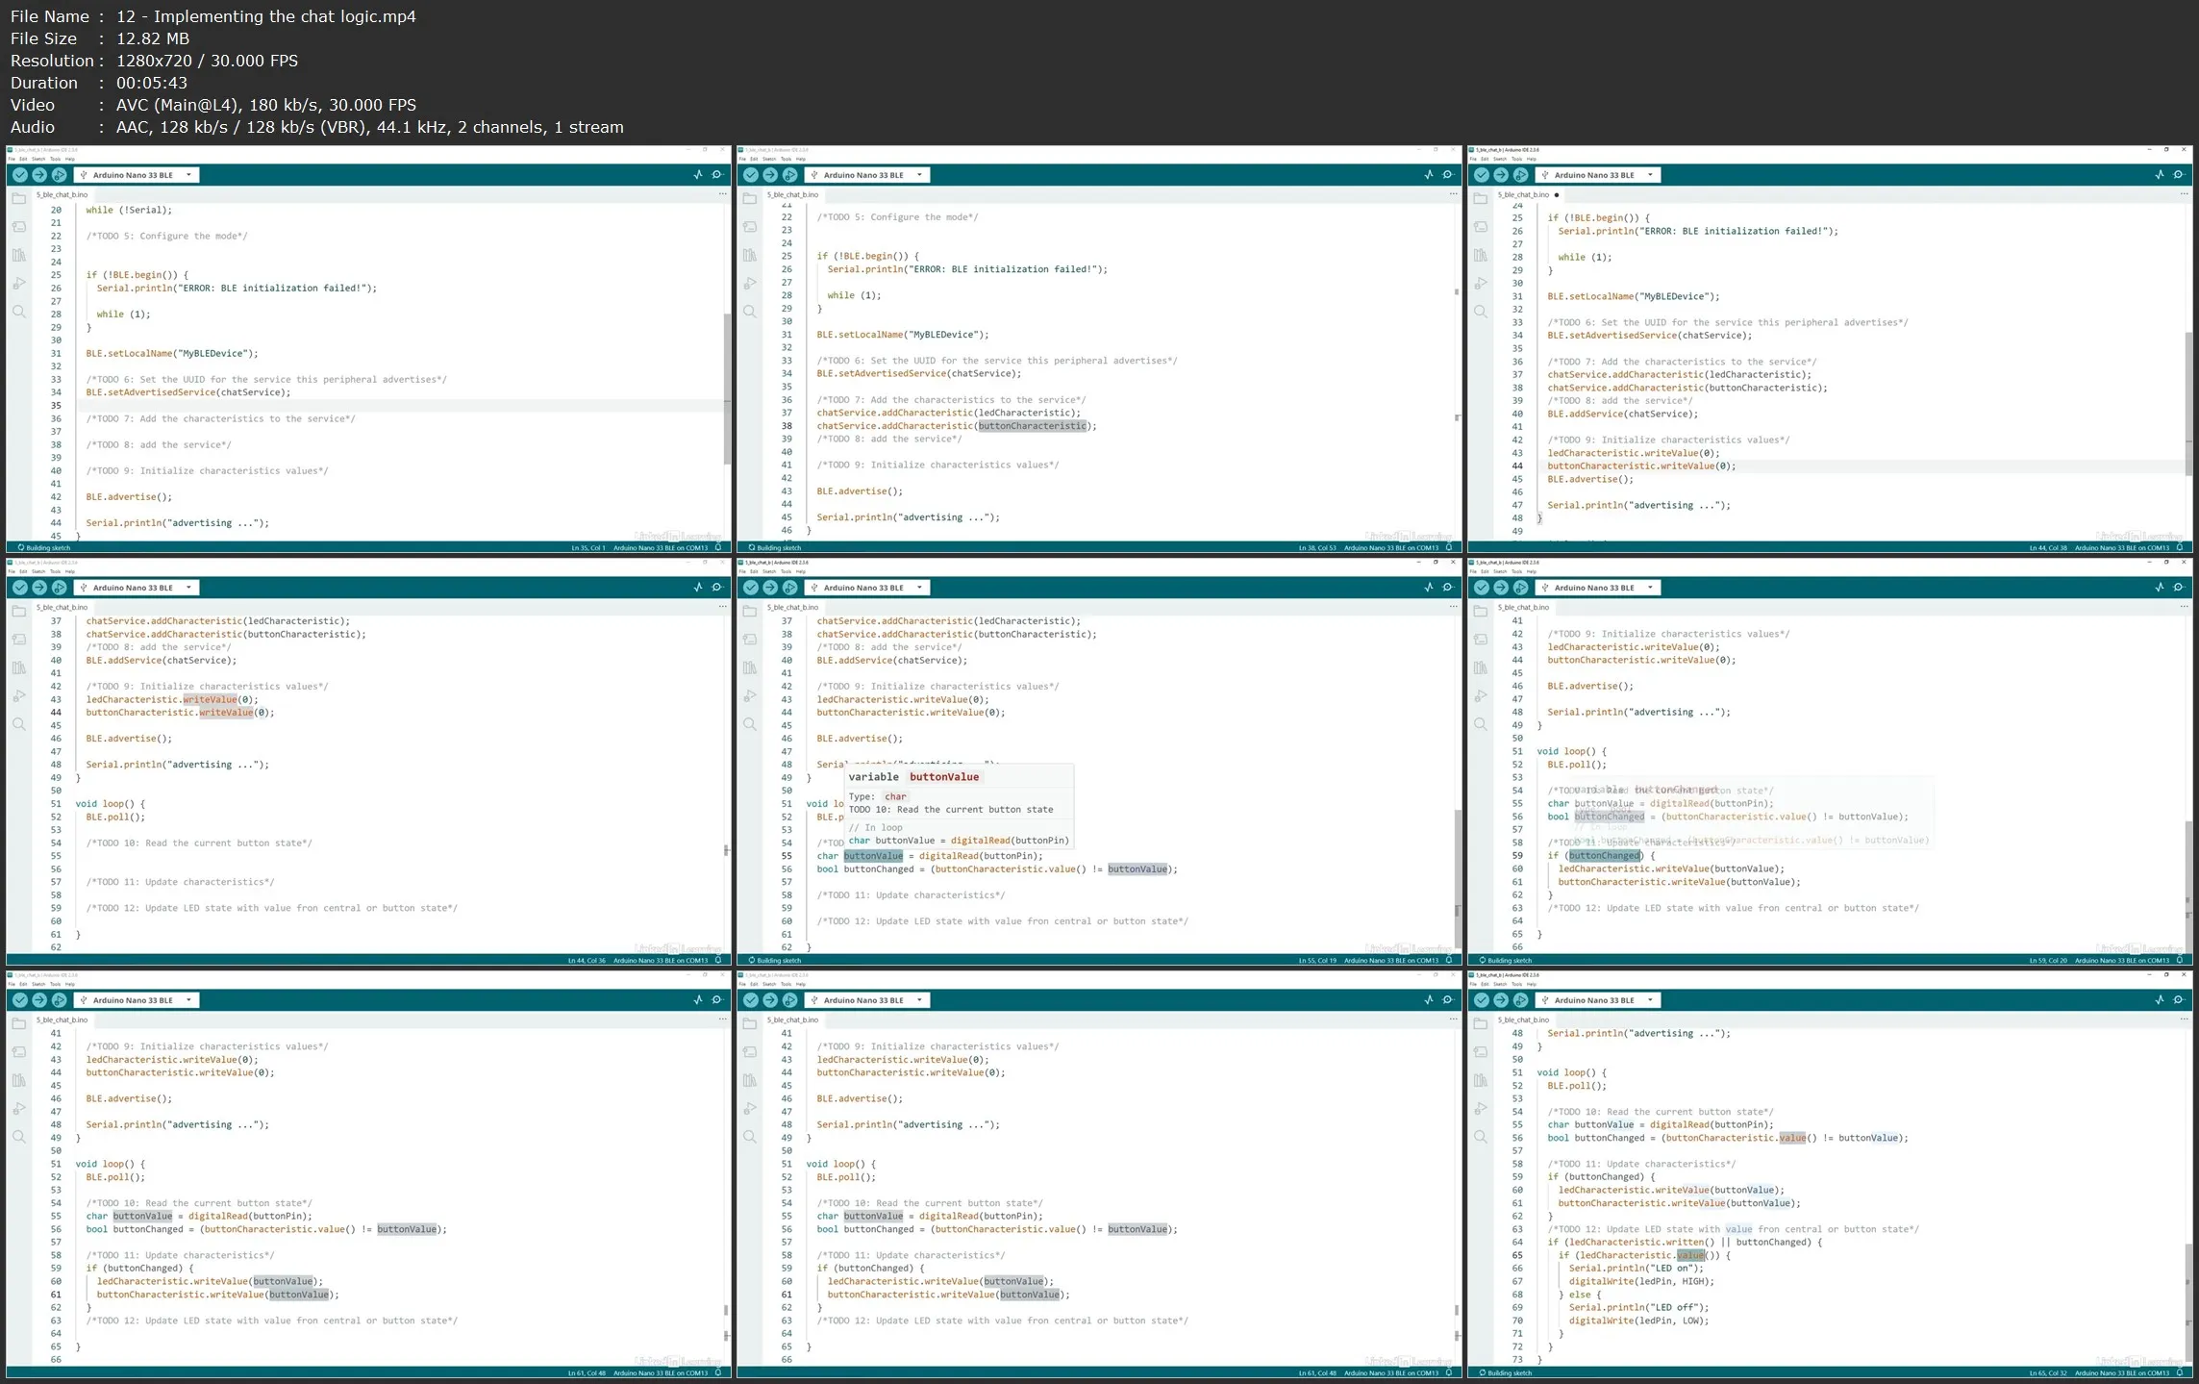Open Help menu in last frame
2199x1384 pixels.
(x=1531, y=985)
